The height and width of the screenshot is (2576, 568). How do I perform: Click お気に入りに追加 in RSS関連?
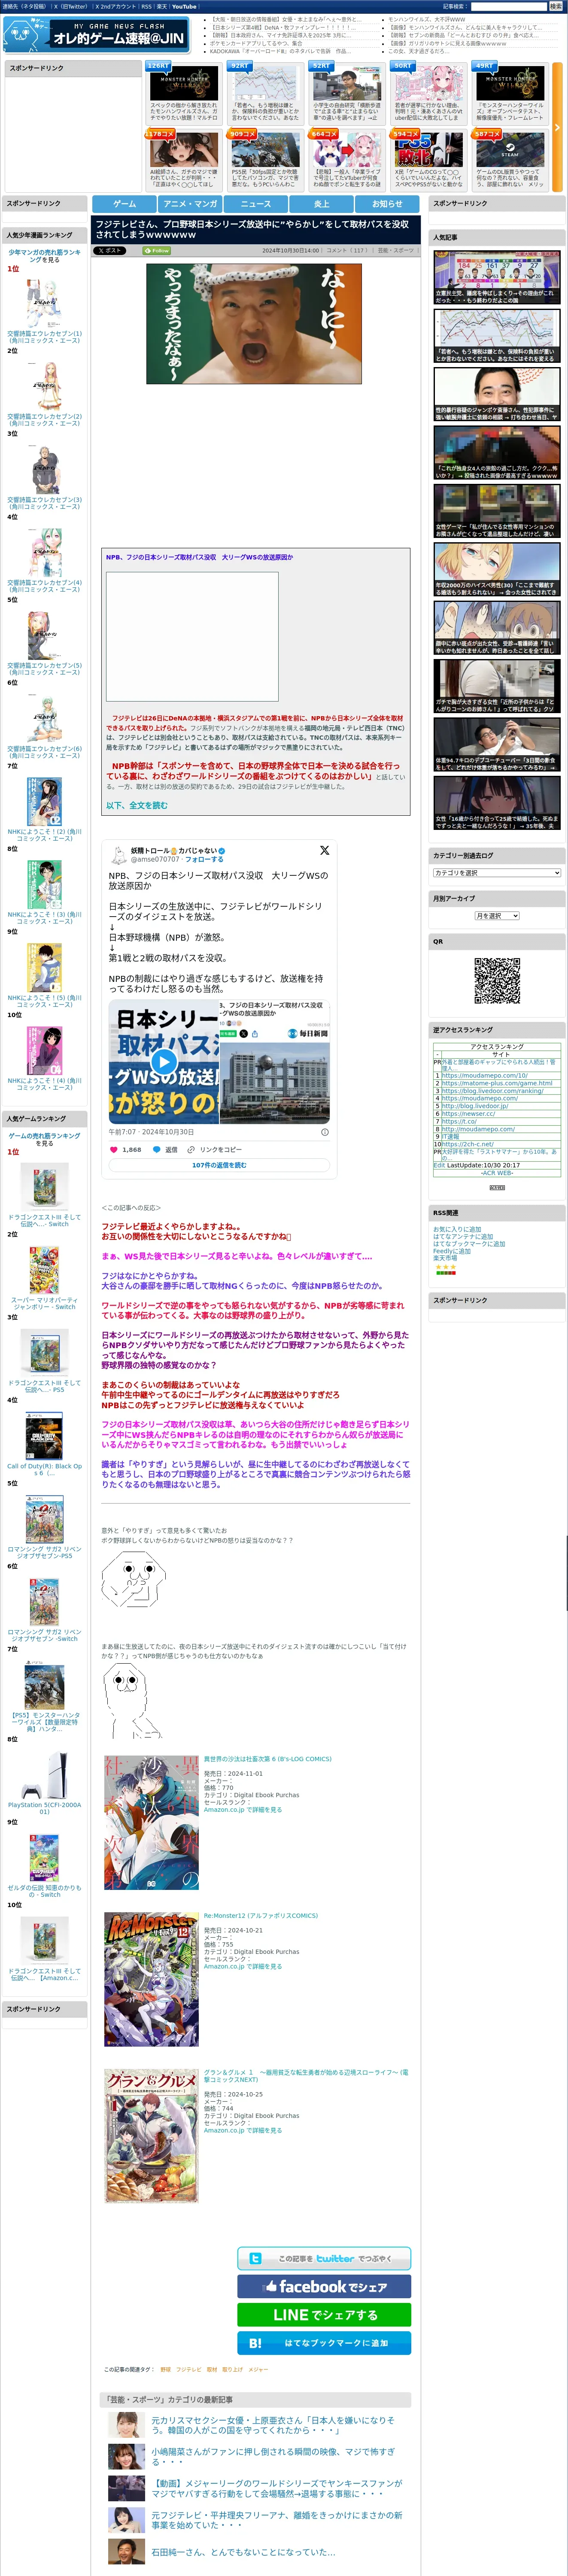457,1229
